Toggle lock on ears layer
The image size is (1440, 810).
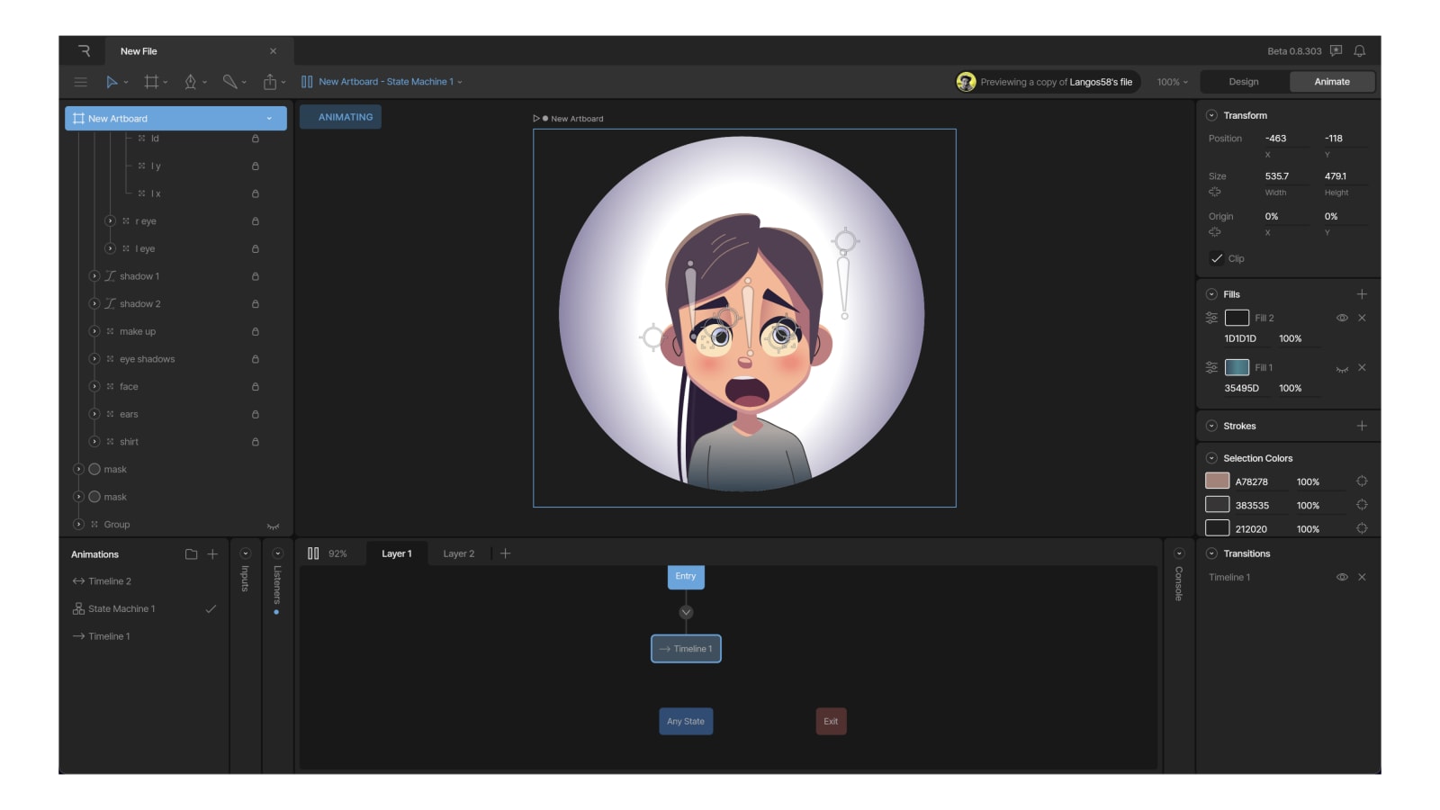click(x=256, y=415)
